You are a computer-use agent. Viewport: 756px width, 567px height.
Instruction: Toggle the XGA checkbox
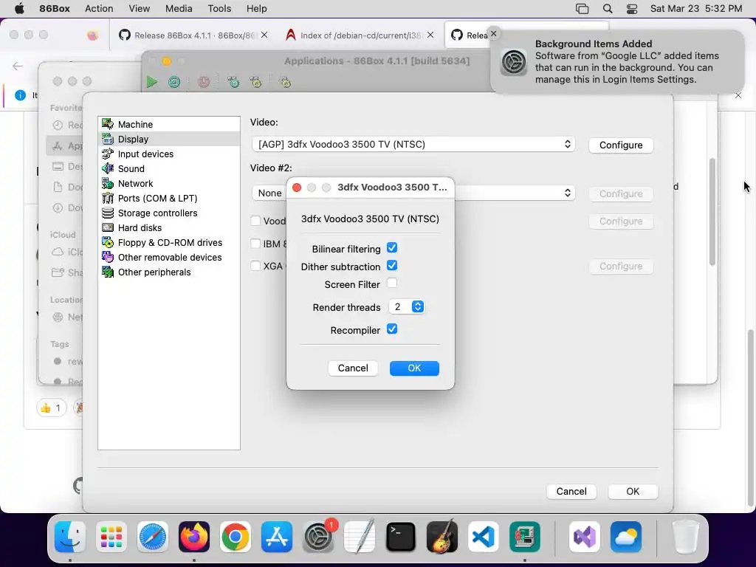click(x=255, y=266)
